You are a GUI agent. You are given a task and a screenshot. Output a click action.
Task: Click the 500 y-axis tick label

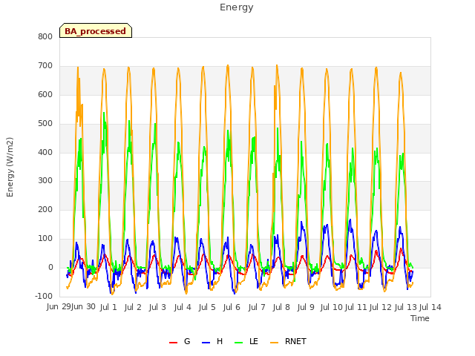(45, 123)
